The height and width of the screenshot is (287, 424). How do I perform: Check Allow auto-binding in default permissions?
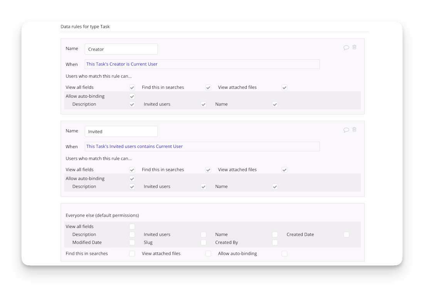click(x=284, y=254)
